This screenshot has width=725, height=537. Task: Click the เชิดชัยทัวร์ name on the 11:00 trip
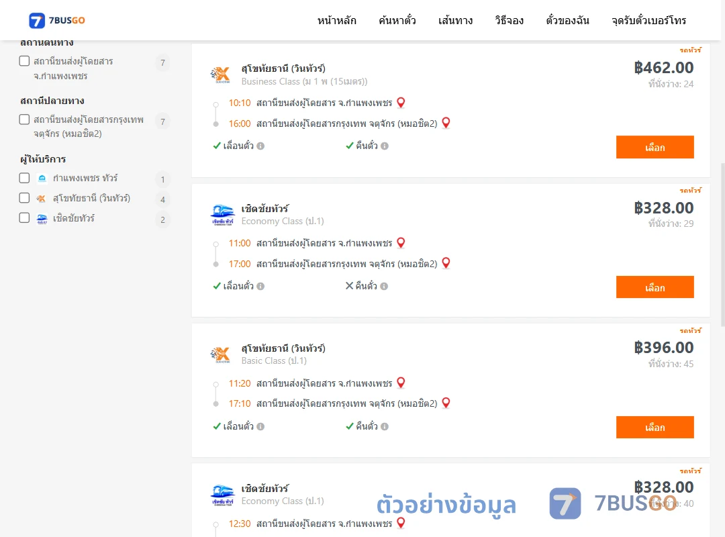[265, 209]
